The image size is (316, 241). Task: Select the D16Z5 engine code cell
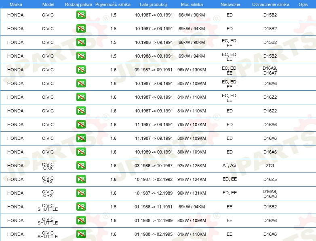tap(270, 179)
